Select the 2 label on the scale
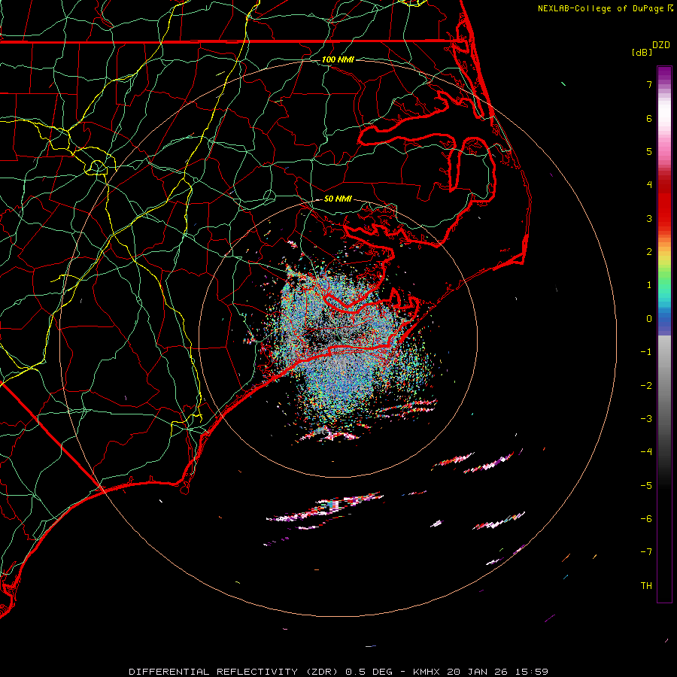 point(649,252)
